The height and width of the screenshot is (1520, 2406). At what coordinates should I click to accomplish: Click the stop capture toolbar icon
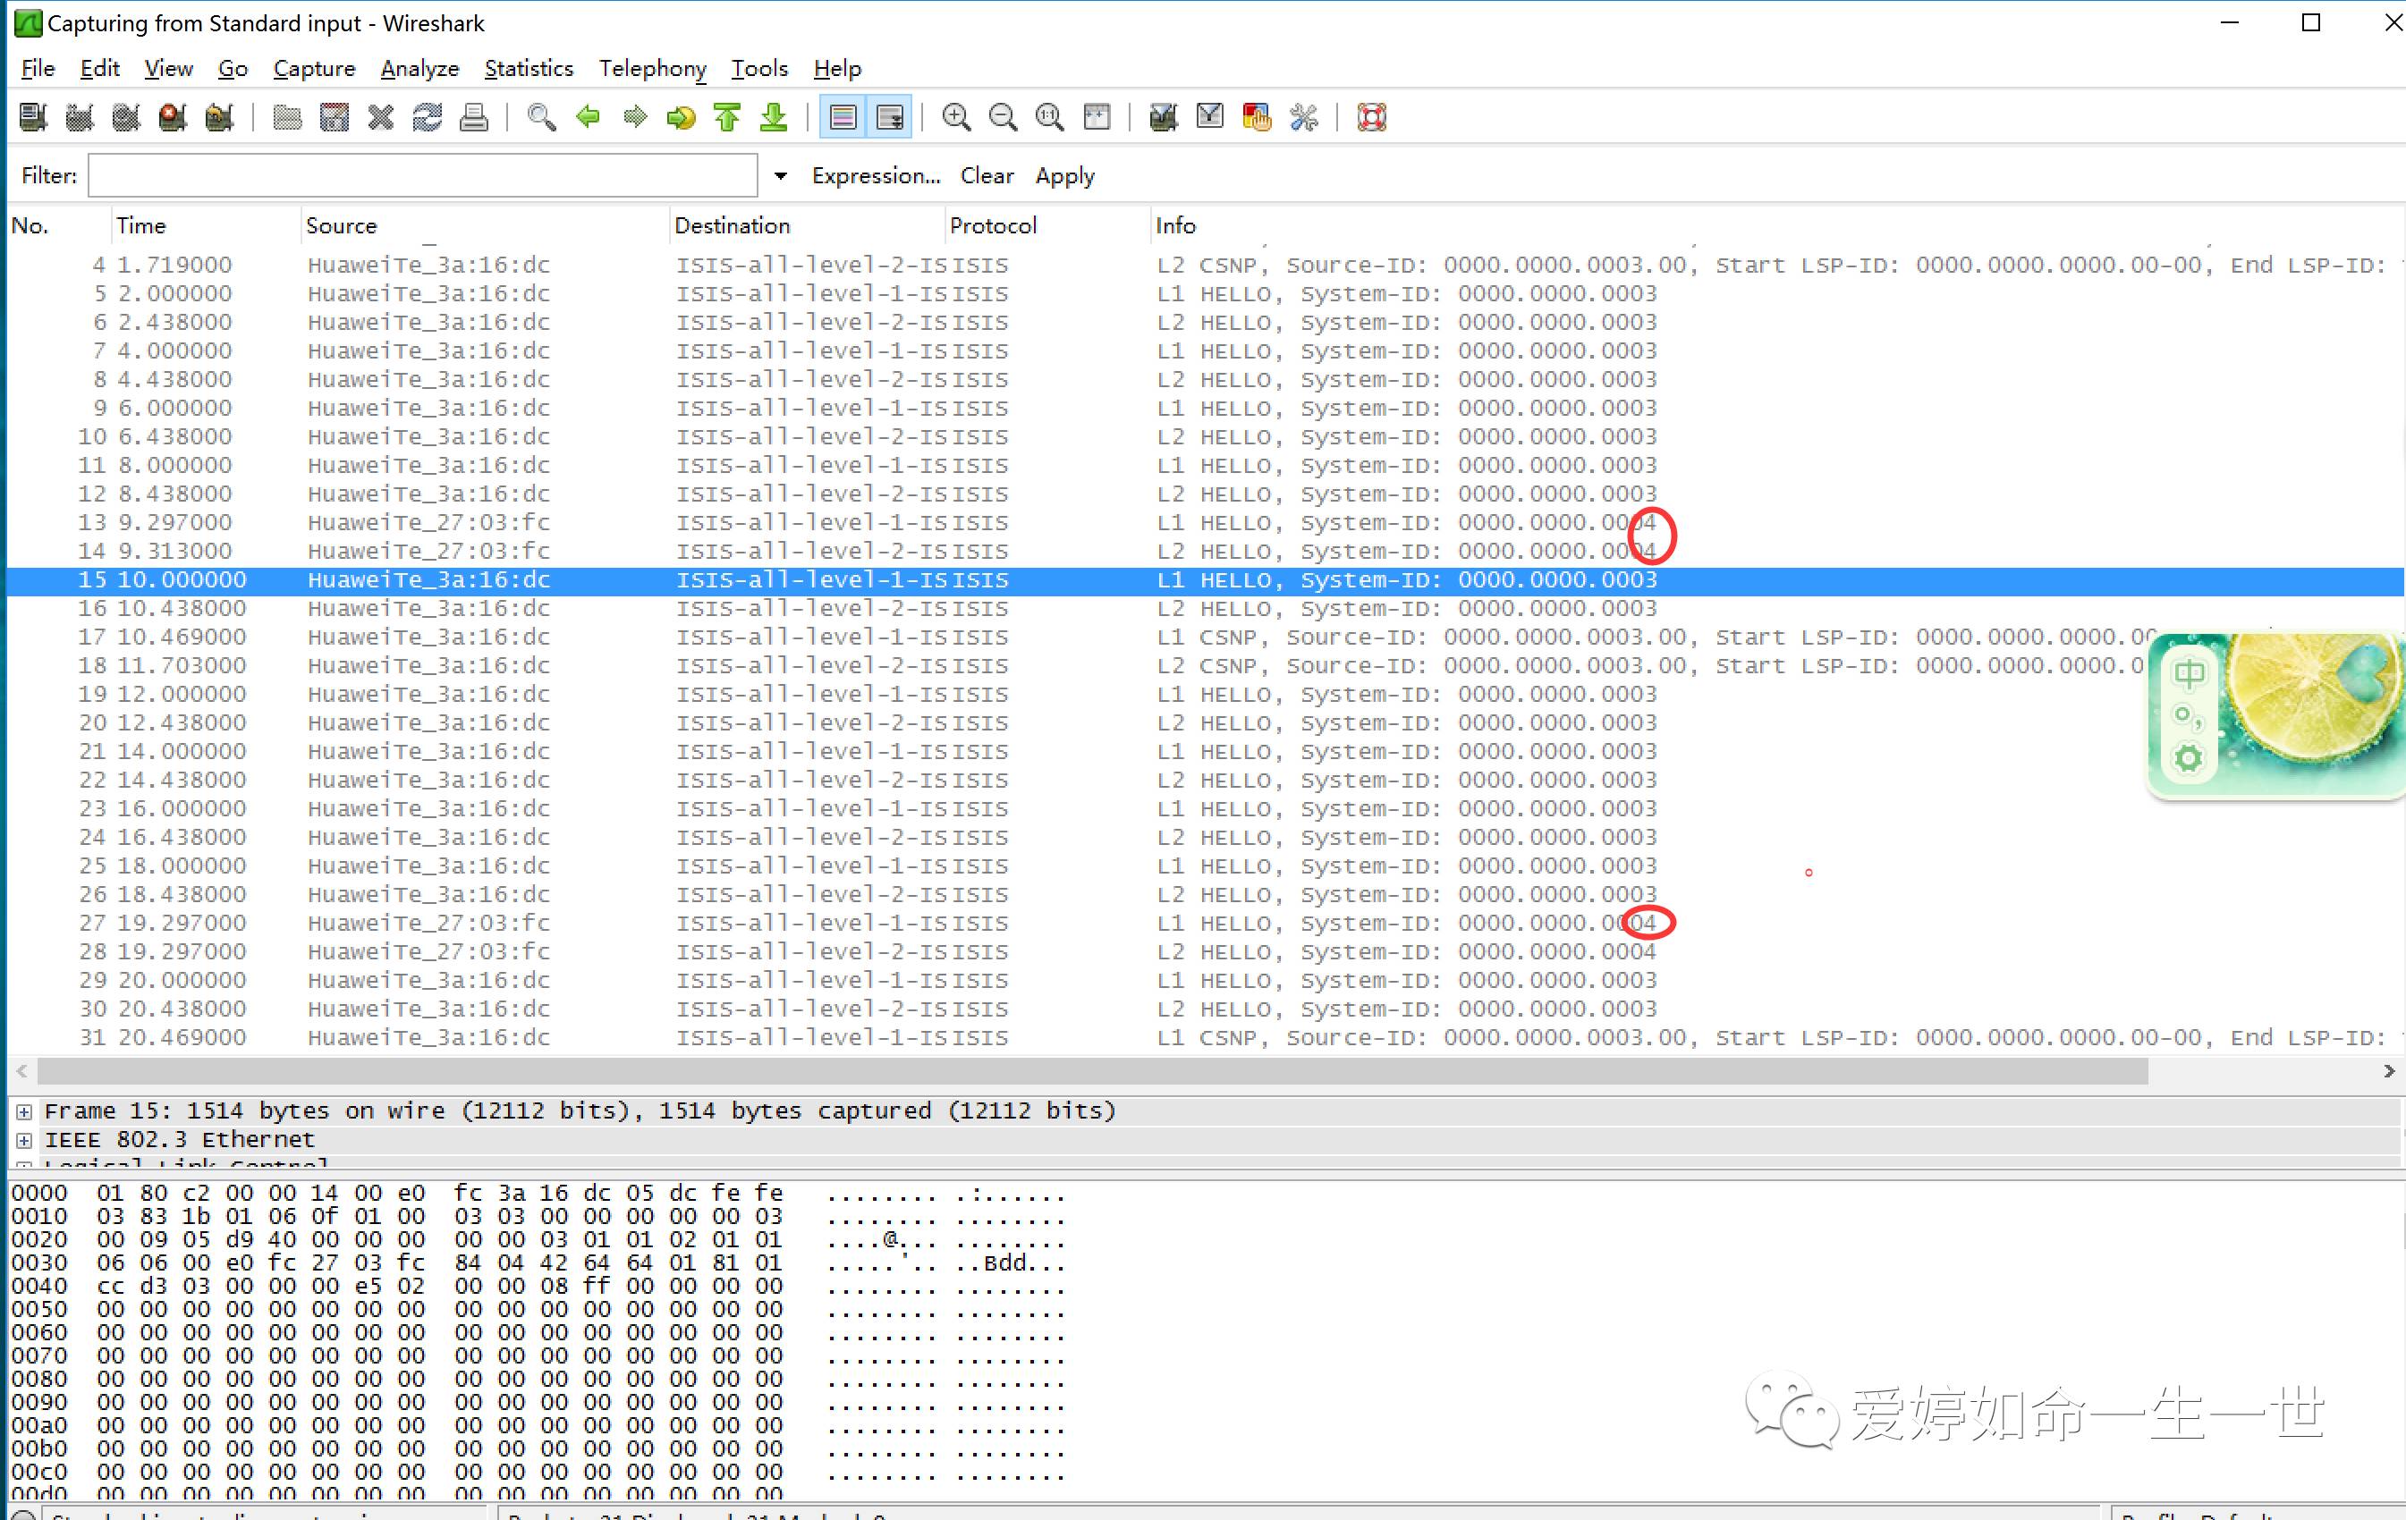point(173,118)
